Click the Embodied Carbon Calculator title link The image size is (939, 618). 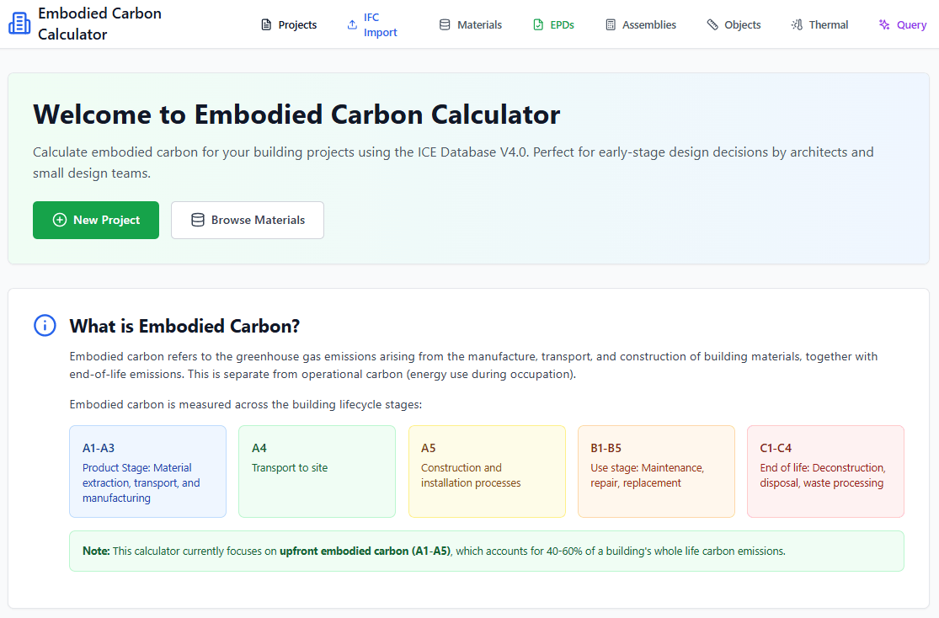click(99, 24)
